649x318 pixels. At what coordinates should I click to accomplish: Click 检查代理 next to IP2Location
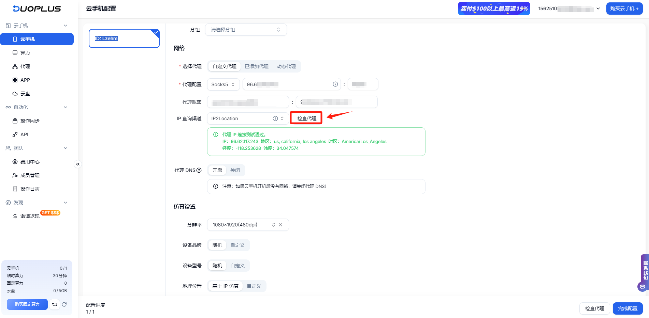pos(306,118)
